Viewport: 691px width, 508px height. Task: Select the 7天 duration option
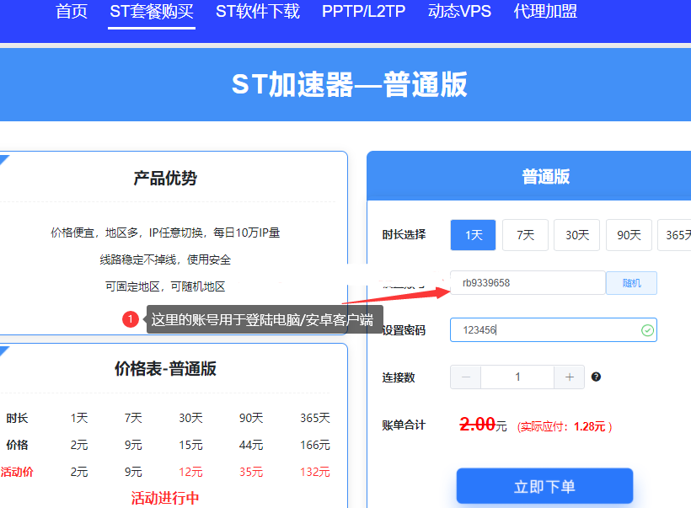525,235
